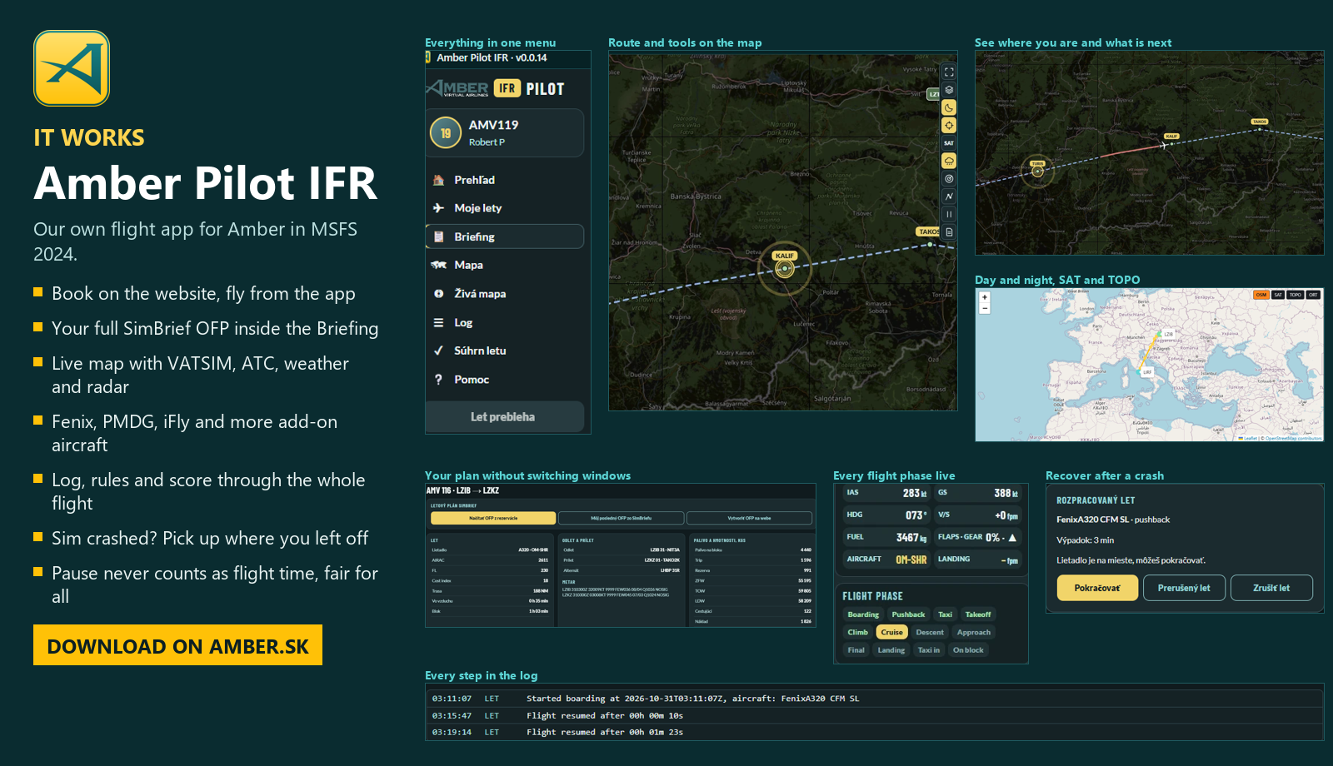Toggle the radar overlay icon
This screenshot has height=766, width=1333.
point(949,178)
